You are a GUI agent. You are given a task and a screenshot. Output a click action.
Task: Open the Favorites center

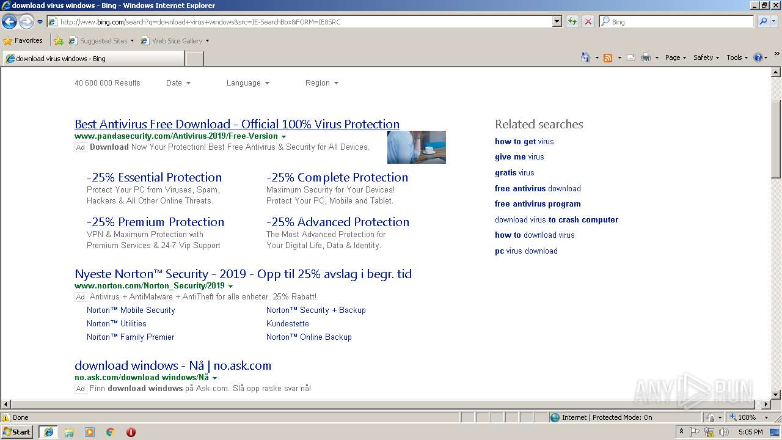pyautogui.click(x=23, y=40)
